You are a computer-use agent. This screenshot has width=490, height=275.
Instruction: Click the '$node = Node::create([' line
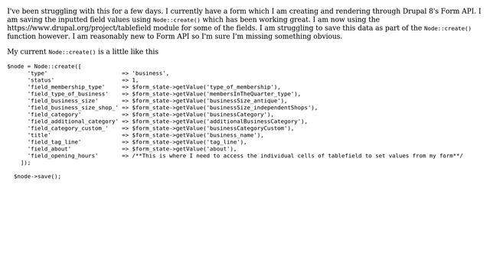tap(44, 66)
